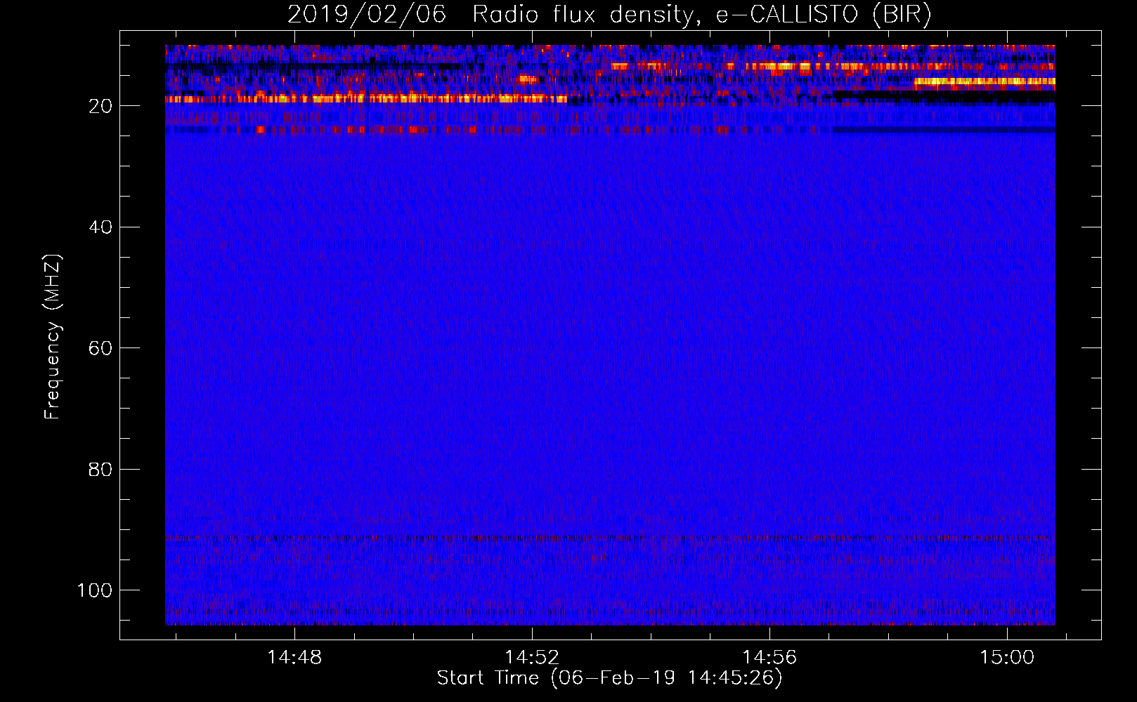Click the 'Start Time (06-Feb-19 14:45:26)' label

point(609,678)
